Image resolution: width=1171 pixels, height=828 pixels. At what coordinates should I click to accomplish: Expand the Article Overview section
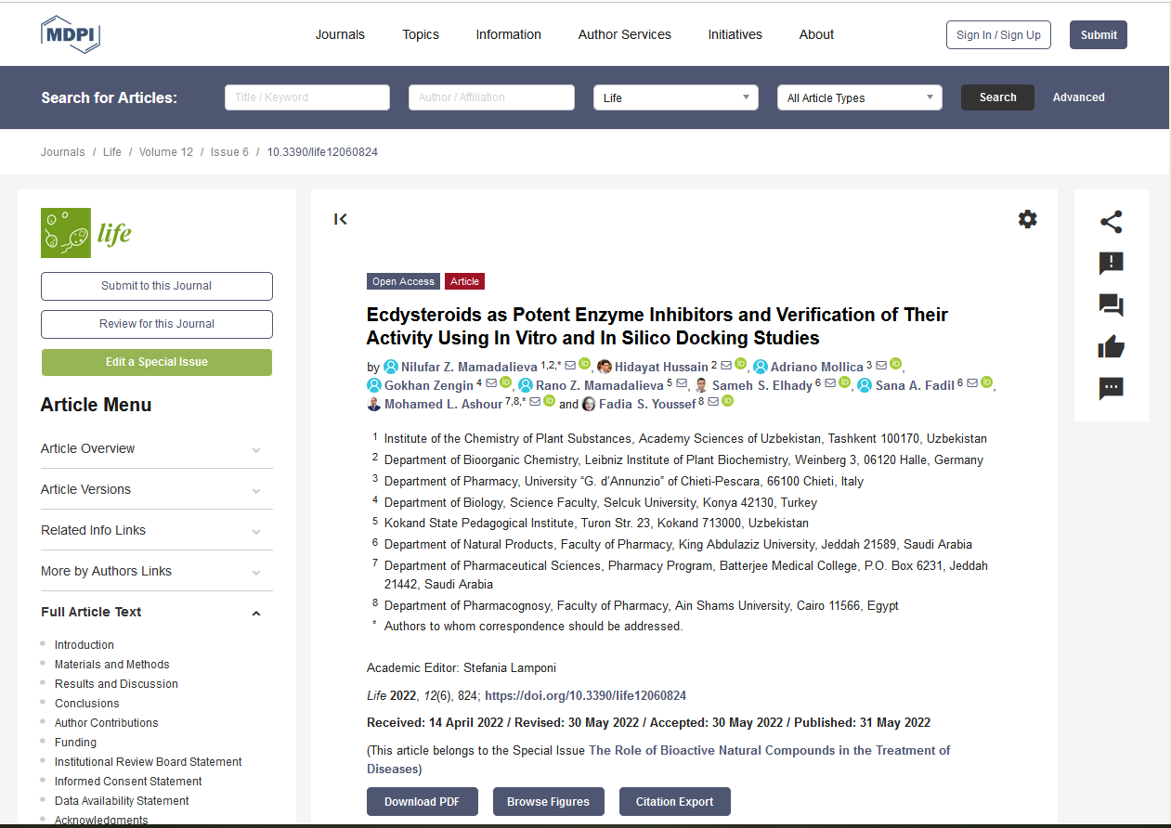tap(157, 448)
